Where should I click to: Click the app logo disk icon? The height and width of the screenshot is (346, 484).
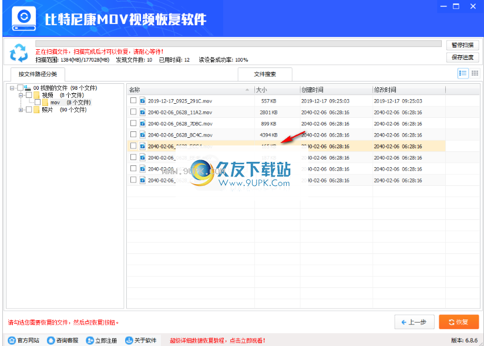pos(23,19)
